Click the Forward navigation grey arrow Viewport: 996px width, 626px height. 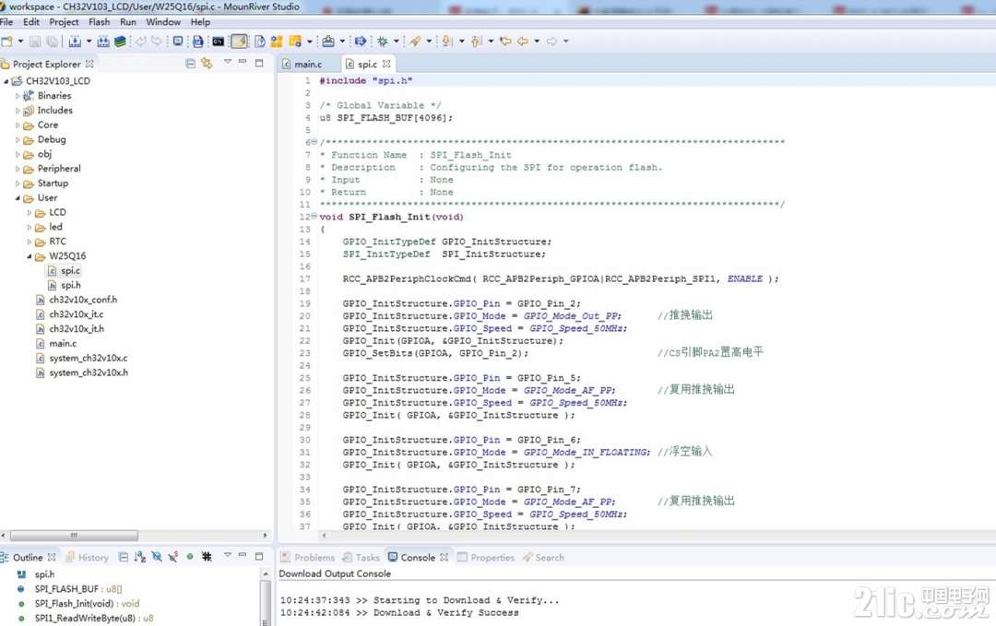(x=552, y=41)
